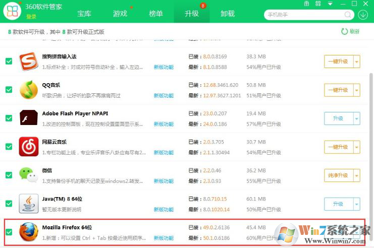The width and height of the screenshot is (374, 248).
Task: Toggle the Mozilla Firefox 64位 checkbox
Action: (9, 232)
